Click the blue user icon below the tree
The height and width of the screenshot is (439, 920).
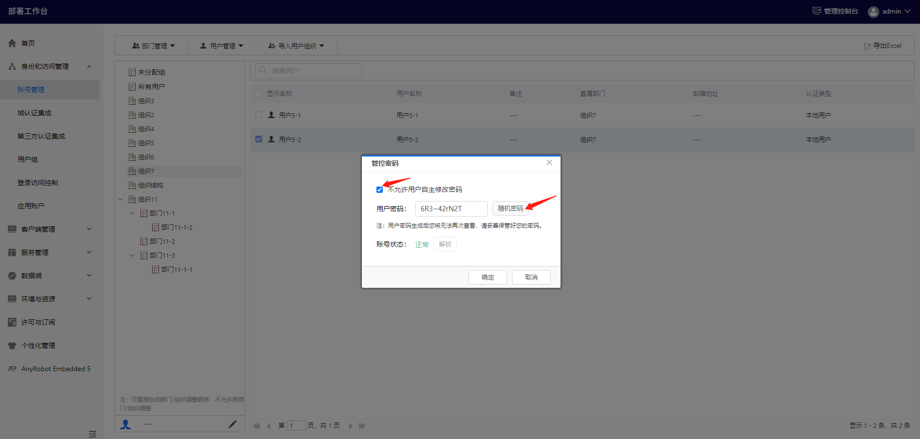click(126, 424)
